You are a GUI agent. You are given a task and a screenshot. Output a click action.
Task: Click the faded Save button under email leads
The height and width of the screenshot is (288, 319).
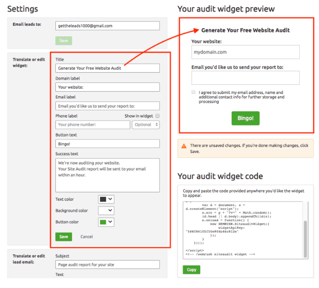(x=64, y=41)
